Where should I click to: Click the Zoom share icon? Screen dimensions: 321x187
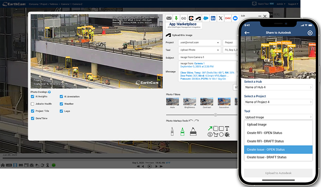tap(235, 18)
